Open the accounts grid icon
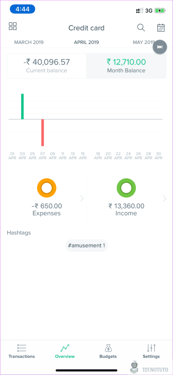 pos(13,26)
